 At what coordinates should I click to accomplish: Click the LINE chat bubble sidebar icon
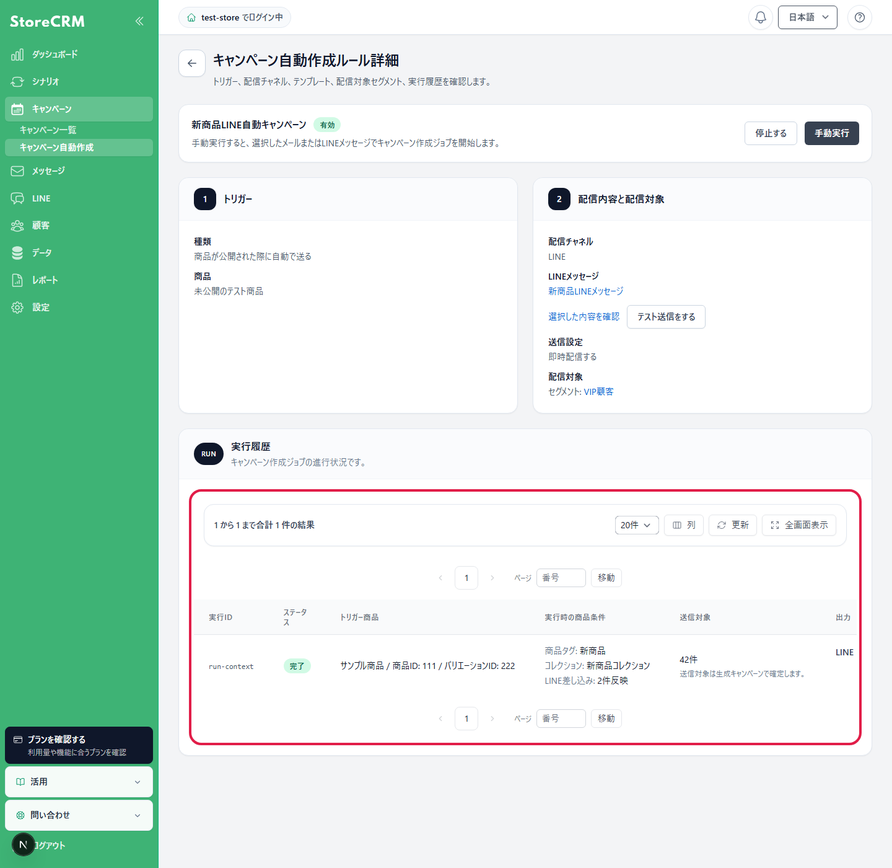(x=17, y=198)
